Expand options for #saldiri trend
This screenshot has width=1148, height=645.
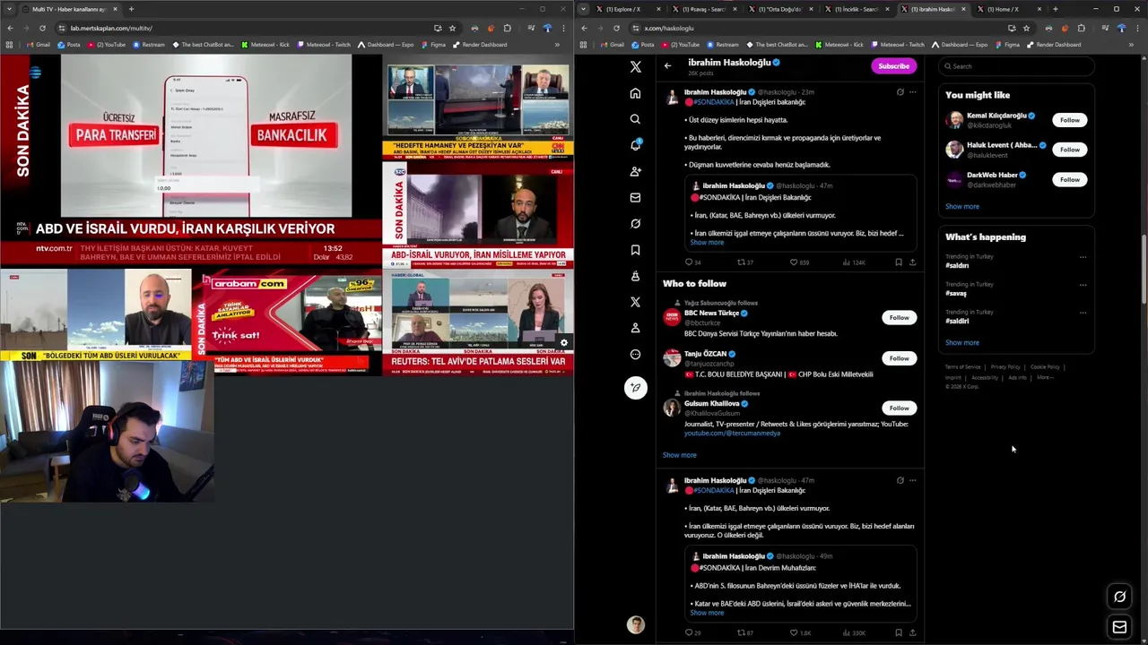(x=1083, y=313)
